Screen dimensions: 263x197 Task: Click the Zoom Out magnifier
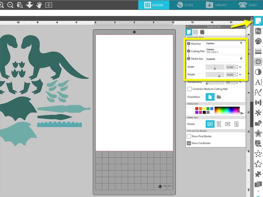click(x=10, y=5)
